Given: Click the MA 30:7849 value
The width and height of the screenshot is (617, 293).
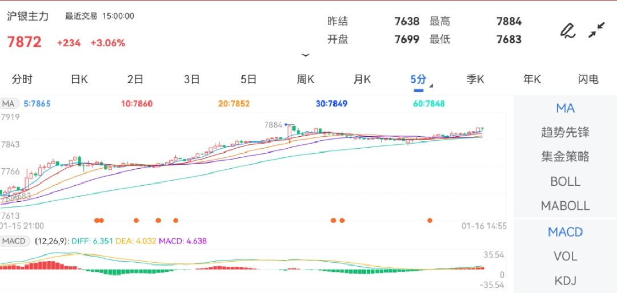Looking at the screenshot, I should coord(331,104).
